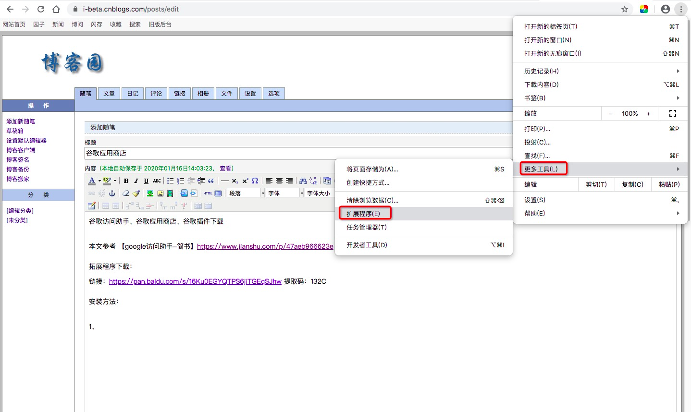Open 设置(S) in the Chrome menu
Screen dimensions: 691x412
point(600,200)
